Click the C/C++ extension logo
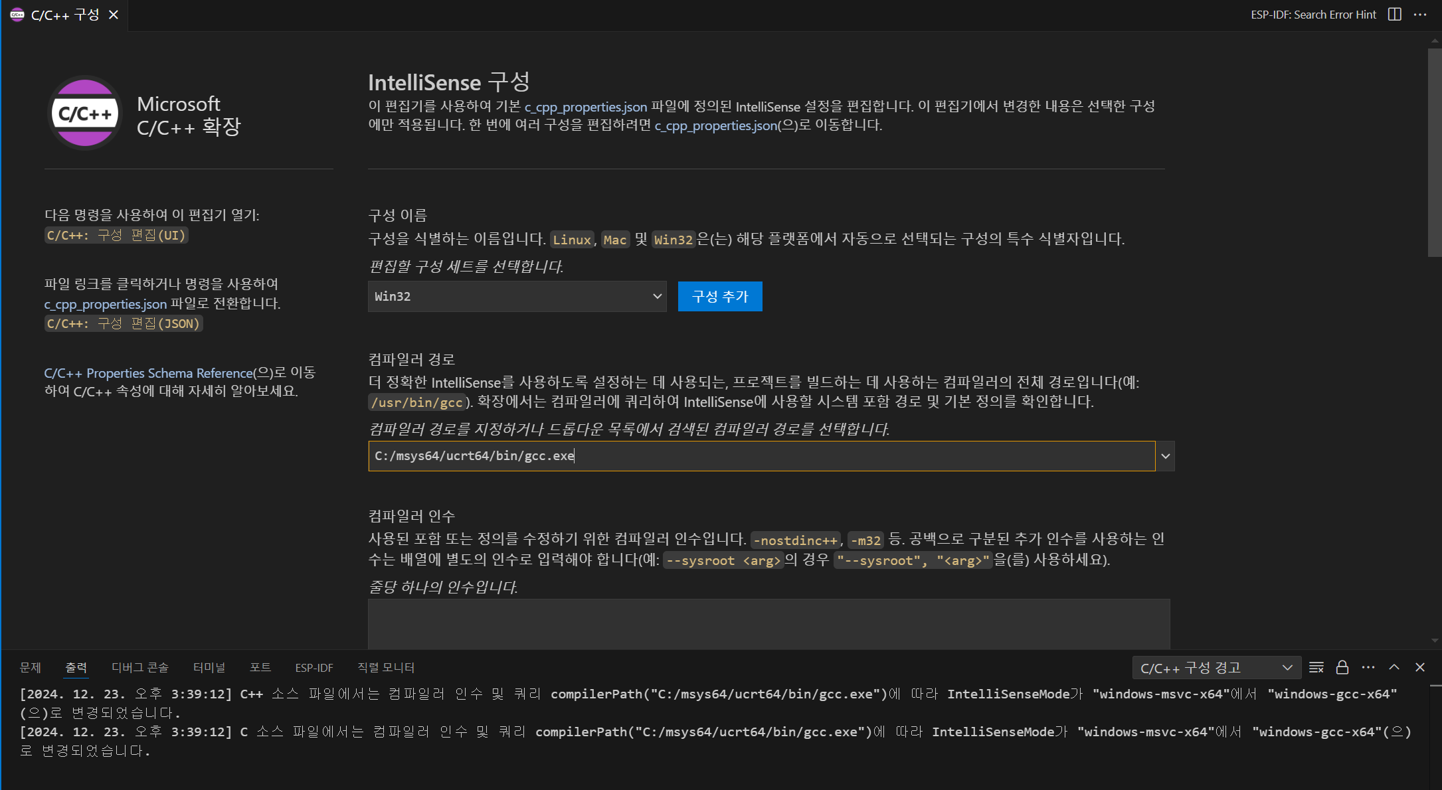Viewport: 1442px width, 790px height. click(85, 113)
